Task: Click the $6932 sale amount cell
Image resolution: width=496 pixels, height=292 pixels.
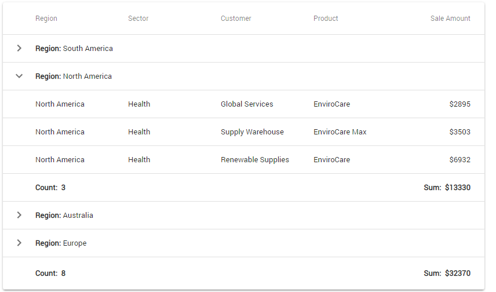Action: pyautogui.click(x=459, y=160)
